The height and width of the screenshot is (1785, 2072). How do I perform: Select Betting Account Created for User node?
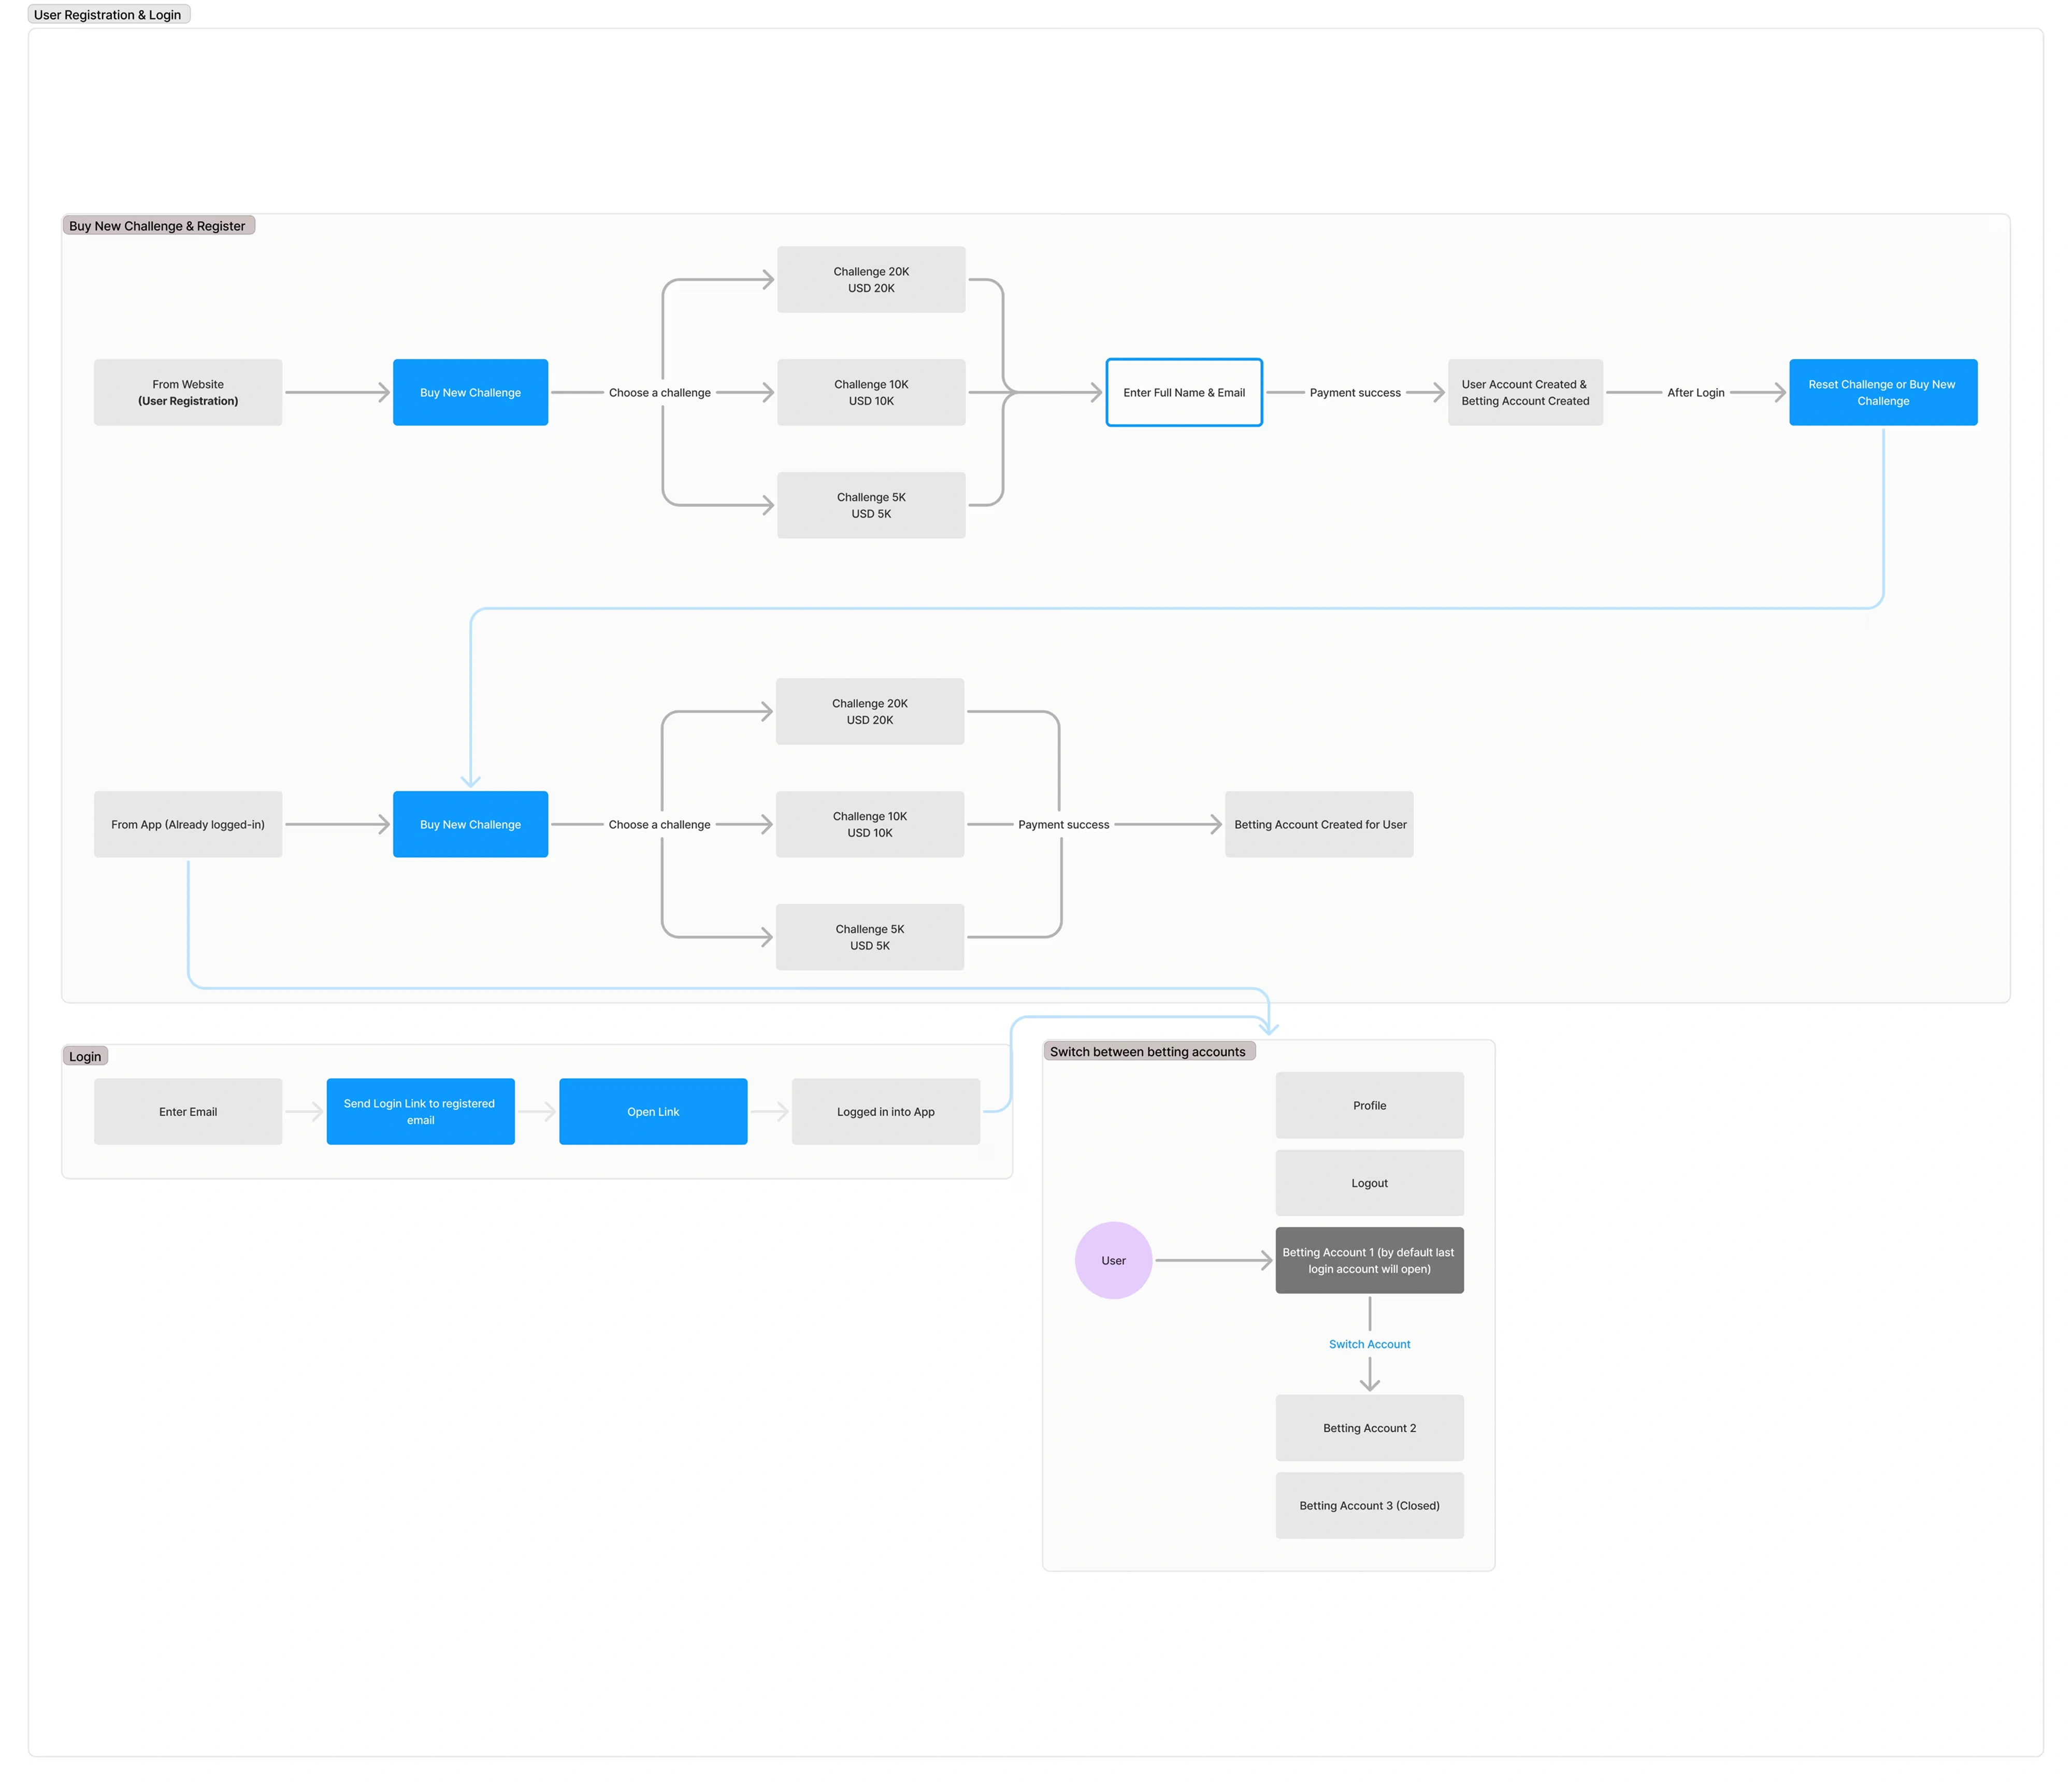(x=1319, y=824)
